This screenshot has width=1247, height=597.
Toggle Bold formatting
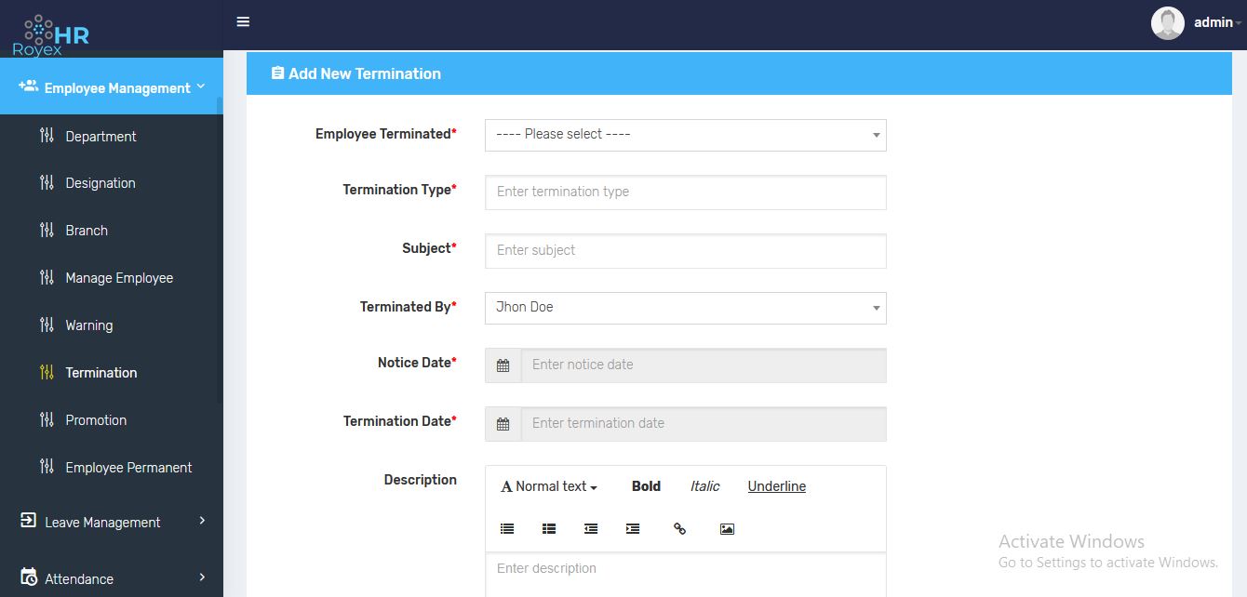coord(646,486)
